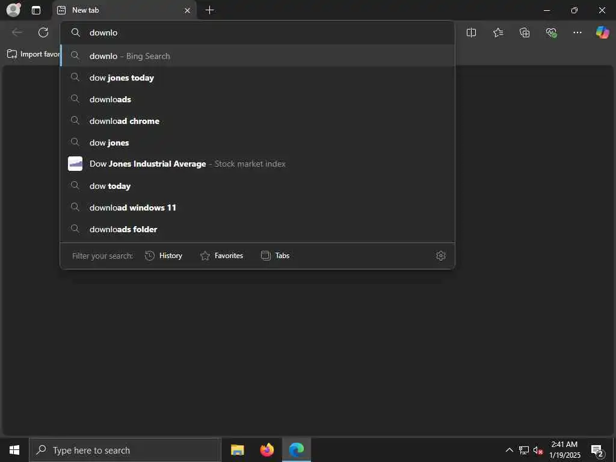
Task: Open File Explorer from taskbar
Action: (237, 450)
